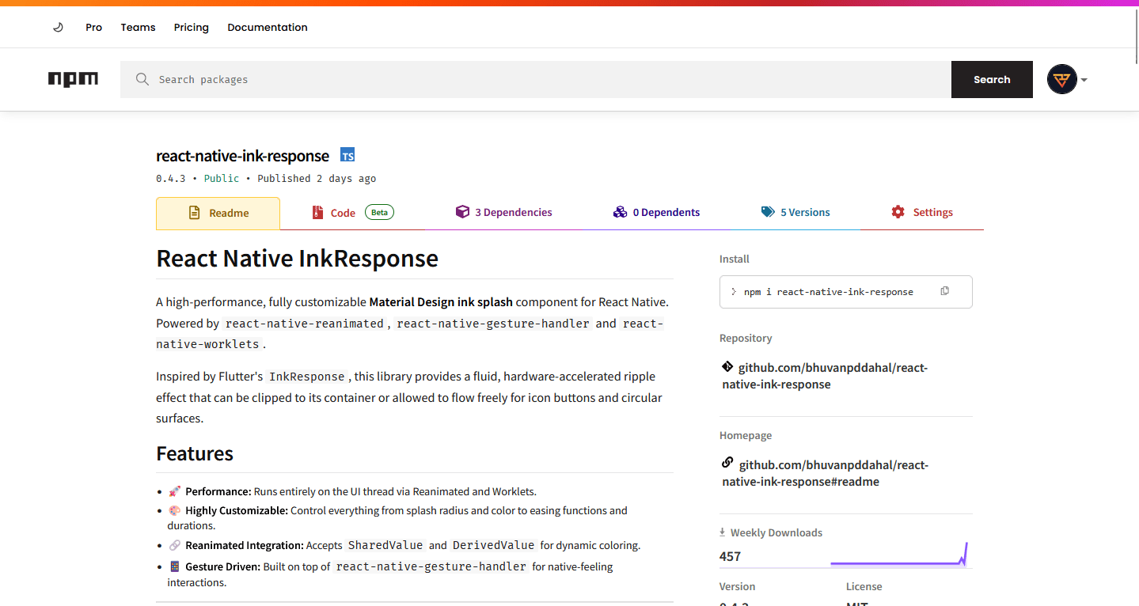This screenshot has height=606, width=1139.
Task: Expand the account dropdown arrow
Action: point(1084,80)
